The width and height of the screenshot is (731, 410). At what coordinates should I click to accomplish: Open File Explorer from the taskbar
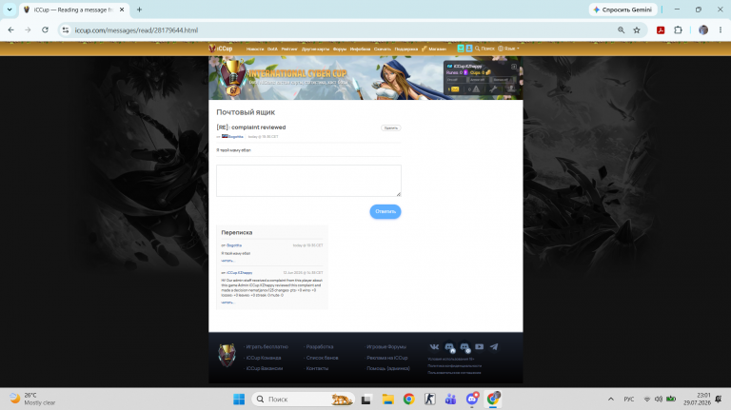pyautogui.click(x=388, y=400)
